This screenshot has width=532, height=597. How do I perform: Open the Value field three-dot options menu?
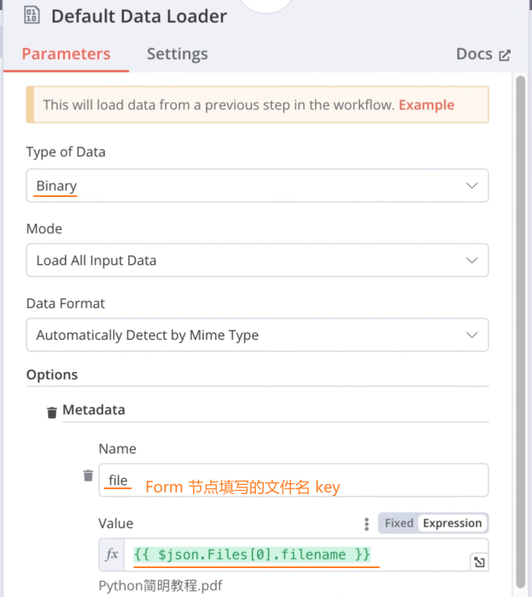point(366,524)
